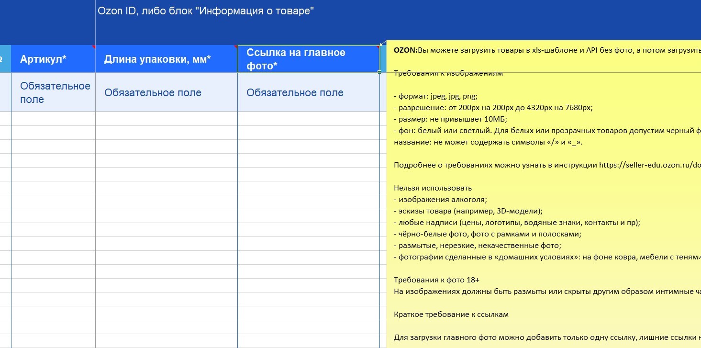Click 'Обязательное поле' under Ссылка на главное фото
701x348 pixels.
click(x=309, y=92)
